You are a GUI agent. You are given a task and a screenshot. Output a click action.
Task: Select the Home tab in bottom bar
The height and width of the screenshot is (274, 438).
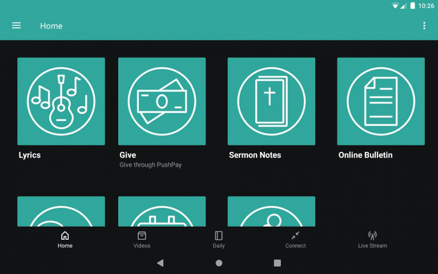[x=65, y=240]
